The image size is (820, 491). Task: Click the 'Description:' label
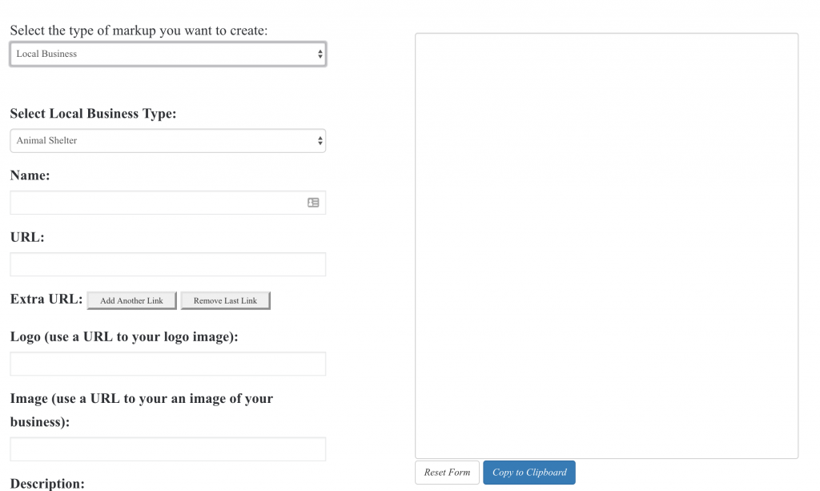click(x=47, y=484)
